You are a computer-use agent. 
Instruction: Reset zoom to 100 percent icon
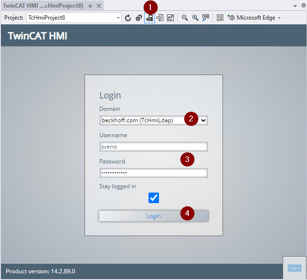[x=206, y=18]
